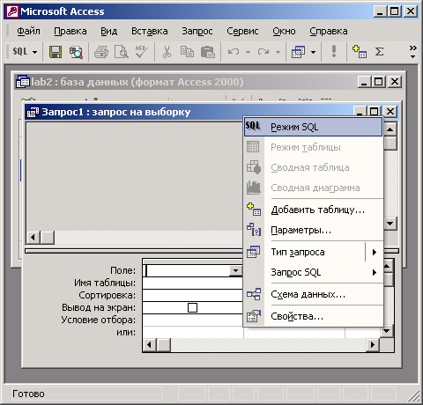Click the SQL view button in toolbar

coord(20,52)
